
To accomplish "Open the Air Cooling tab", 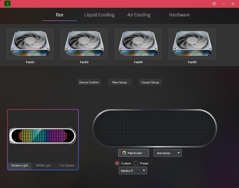I will click(139, 15).
